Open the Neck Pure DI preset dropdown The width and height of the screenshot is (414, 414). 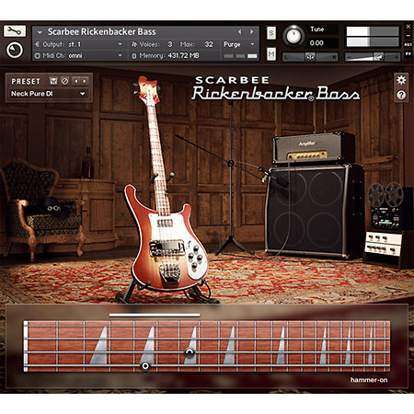48,94
